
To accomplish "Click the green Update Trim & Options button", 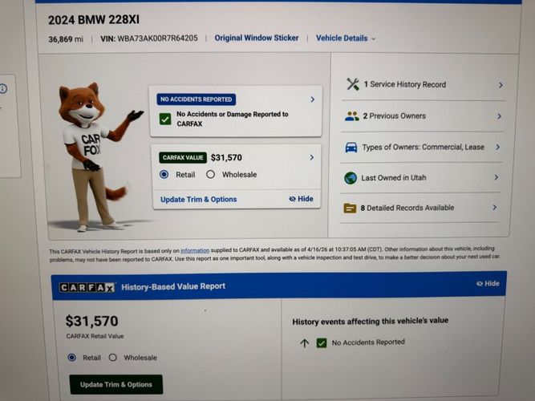I will 116,384.
